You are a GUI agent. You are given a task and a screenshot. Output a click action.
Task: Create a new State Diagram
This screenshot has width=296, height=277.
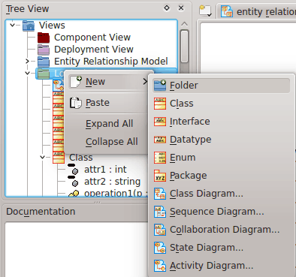(x=221, y=248)
